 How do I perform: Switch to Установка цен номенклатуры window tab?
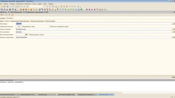click(85, 95)
